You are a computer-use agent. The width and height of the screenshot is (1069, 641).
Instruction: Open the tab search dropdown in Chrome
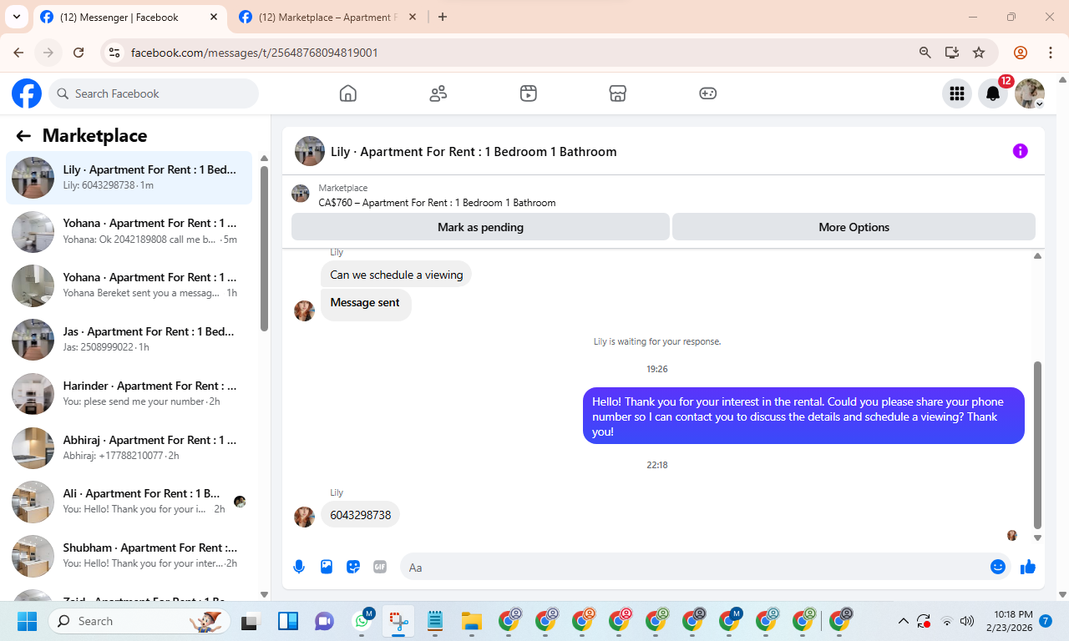16,17
